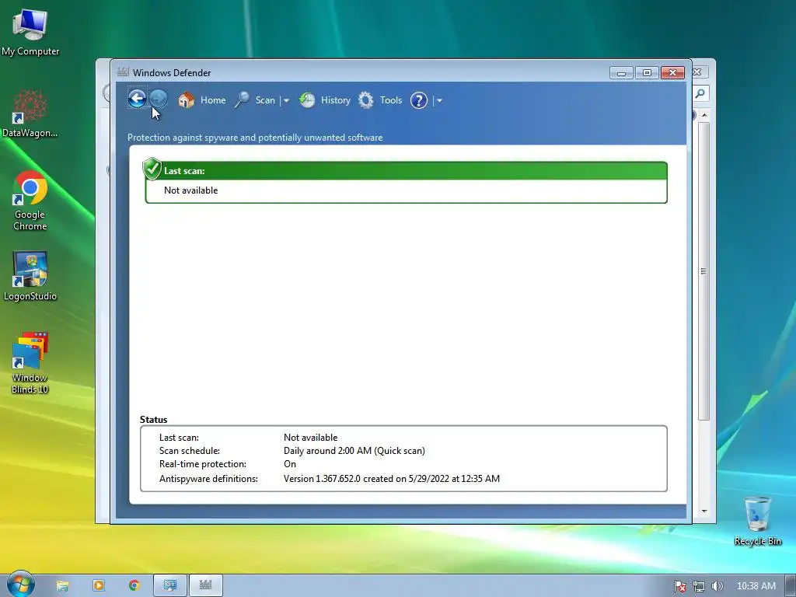
Task: Select the Window Blinds 10 desktop shortcut
Action: point(30,363)
